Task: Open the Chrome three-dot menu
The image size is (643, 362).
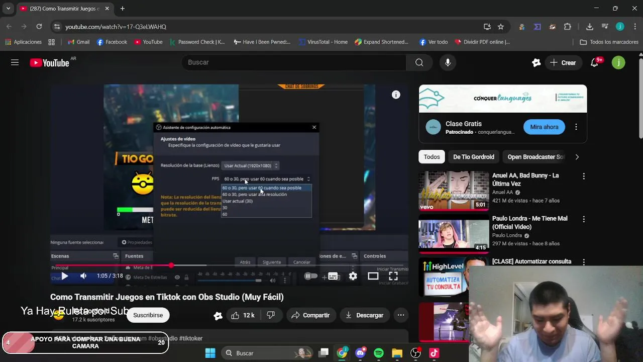Action: coord(635,27)
